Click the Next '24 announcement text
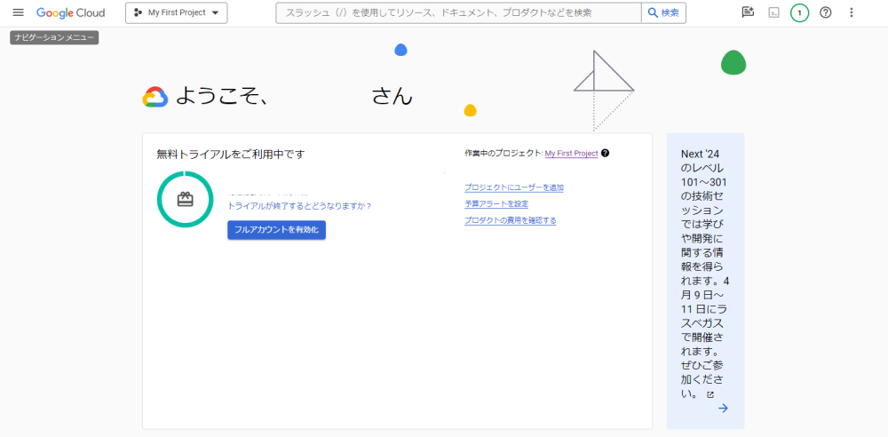This screenshot has height=437, width=888. pyautogui.click(x=705, y=274)
